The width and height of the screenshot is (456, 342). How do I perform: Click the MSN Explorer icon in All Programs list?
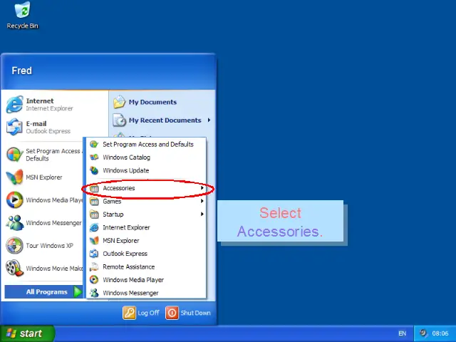point(94,241)
